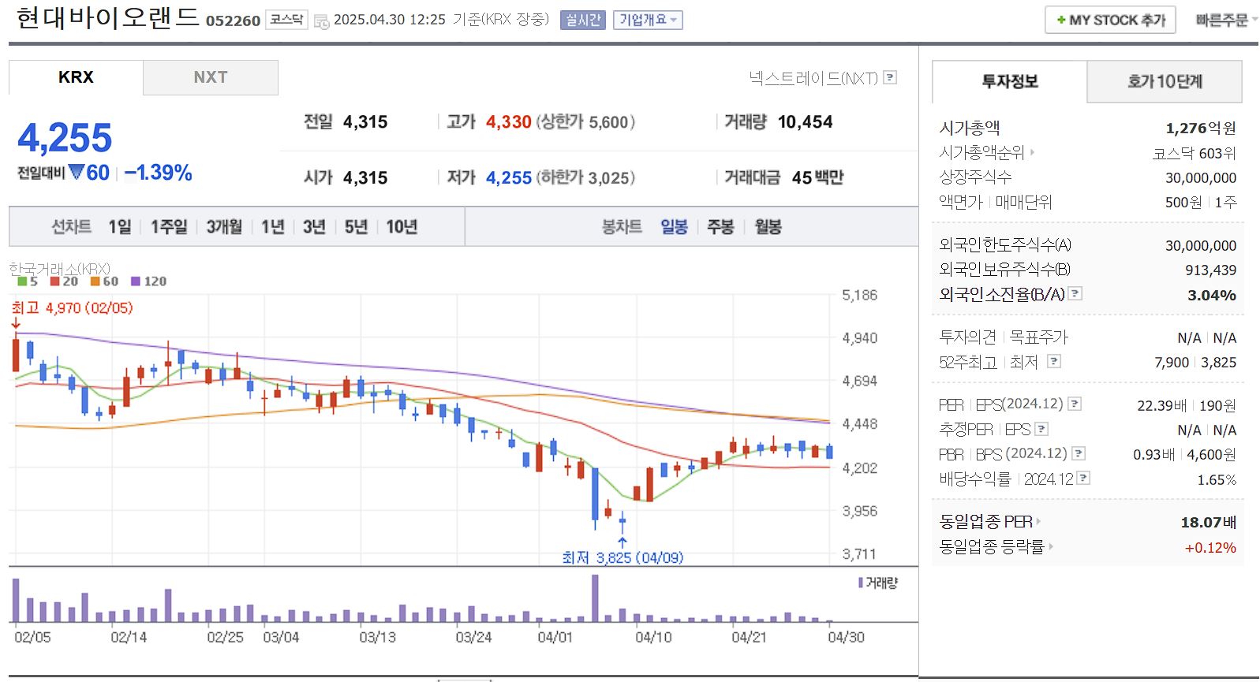Click the 투자의견 label

pyautogui.click(x=967, y=337)
